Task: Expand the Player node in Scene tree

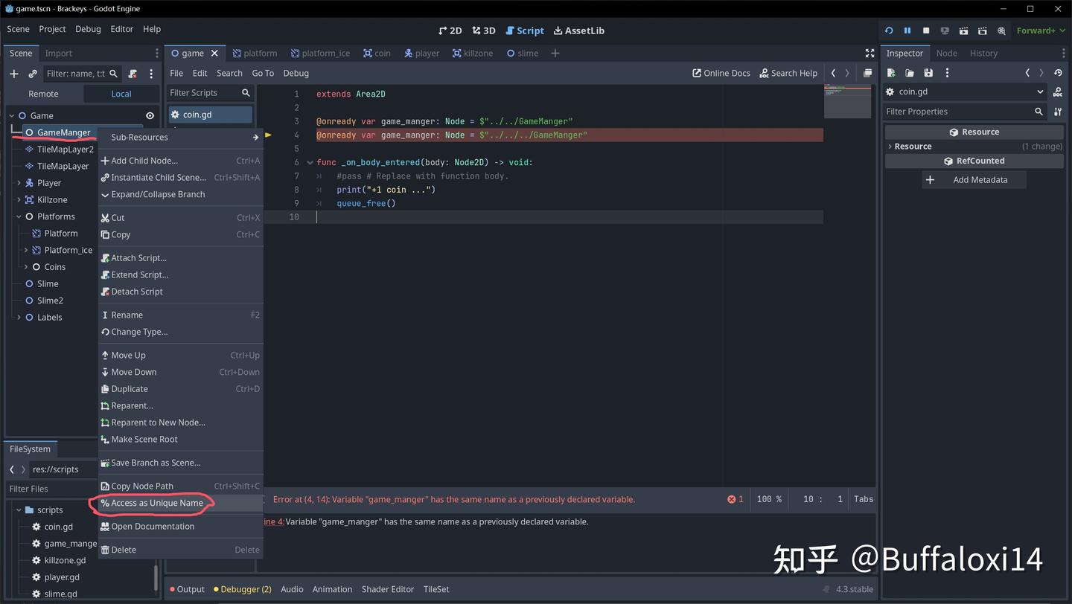Action: point(18,182)
